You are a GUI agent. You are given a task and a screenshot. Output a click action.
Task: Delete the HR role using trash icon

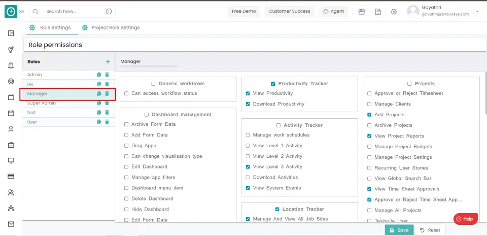pyautogui.click(x=107, y=84)
